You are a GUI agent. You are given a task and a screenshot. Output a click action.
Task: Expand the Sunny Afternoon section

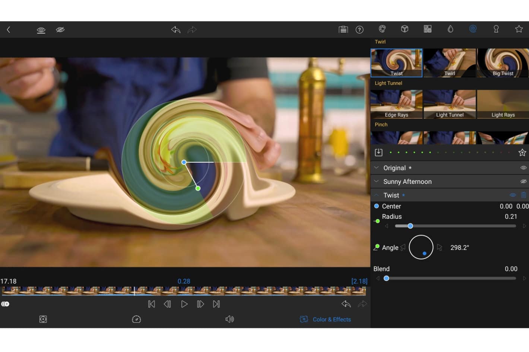(x=376, y=181)
